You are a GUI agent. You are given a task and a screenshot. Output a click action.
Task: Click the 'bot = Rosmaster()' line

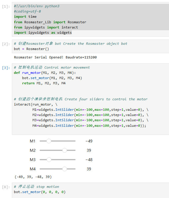[32, 49]
